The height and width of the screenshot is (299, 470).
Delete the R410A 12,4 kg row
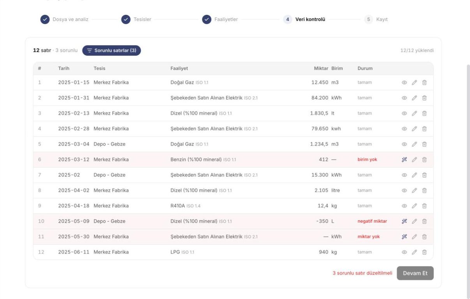[x=424, y=206]
